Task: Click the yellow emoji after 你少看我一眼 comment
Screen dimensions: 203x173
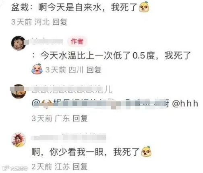Action: pyautogui.click(x=146, y=151)
